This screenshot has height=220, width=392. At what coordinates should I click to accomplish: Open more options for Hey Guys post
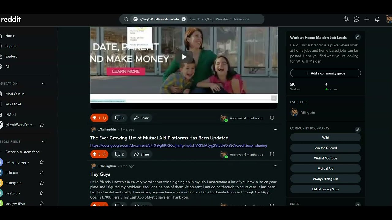[275, 166]
